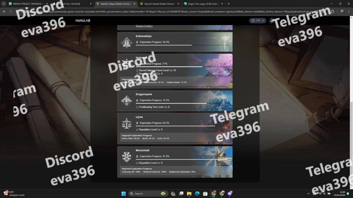Open Discord from the taskbar
Screen dimensions: 353x198
point(230,194)
